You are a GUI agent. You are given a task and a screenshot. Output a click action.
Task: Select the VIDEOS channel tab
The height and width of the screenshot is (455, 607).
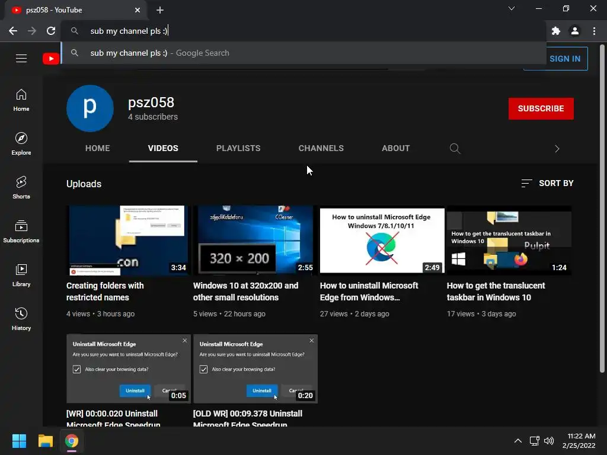tap(163, 148)
